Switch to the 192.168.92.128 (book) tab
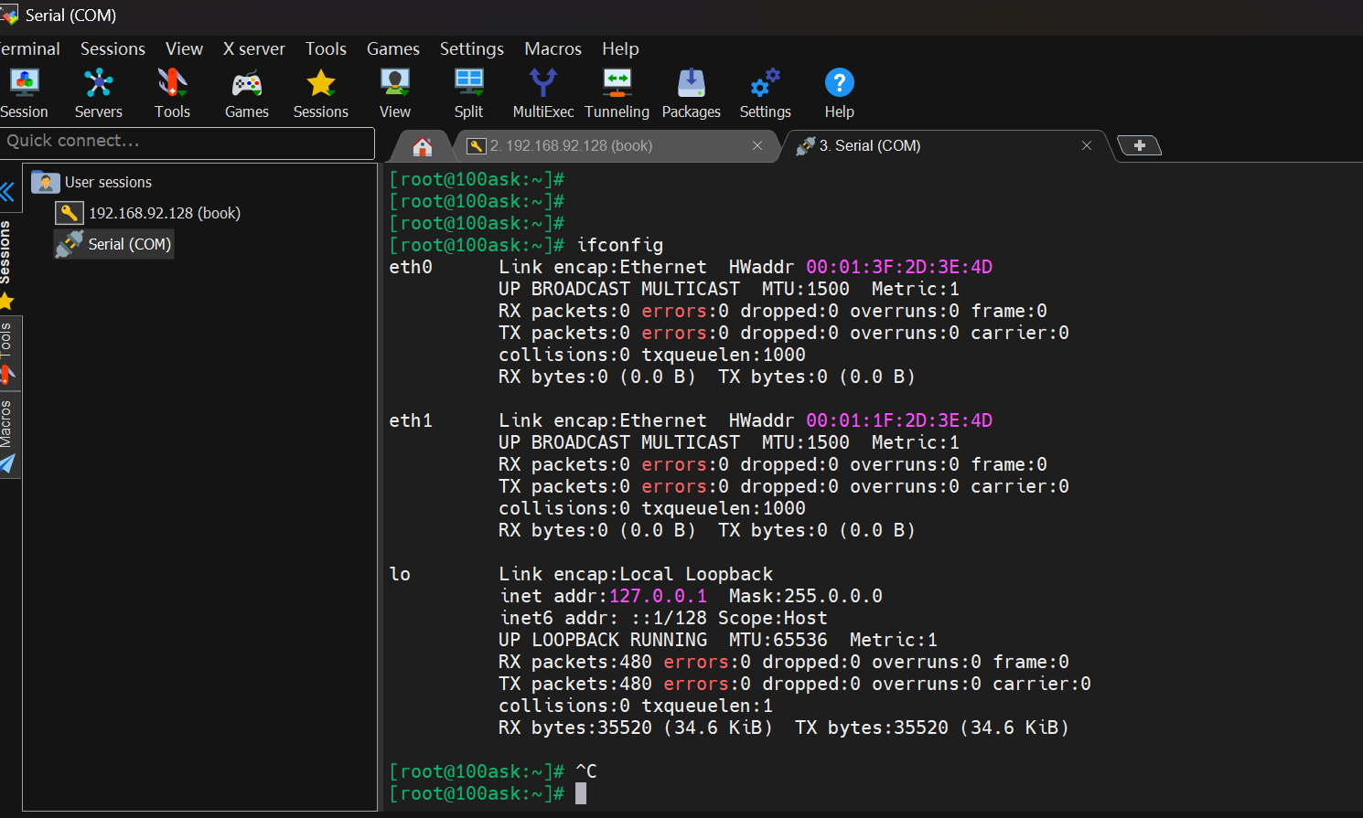This screenshot has height=818, width=1363. (x=571, y=146)
